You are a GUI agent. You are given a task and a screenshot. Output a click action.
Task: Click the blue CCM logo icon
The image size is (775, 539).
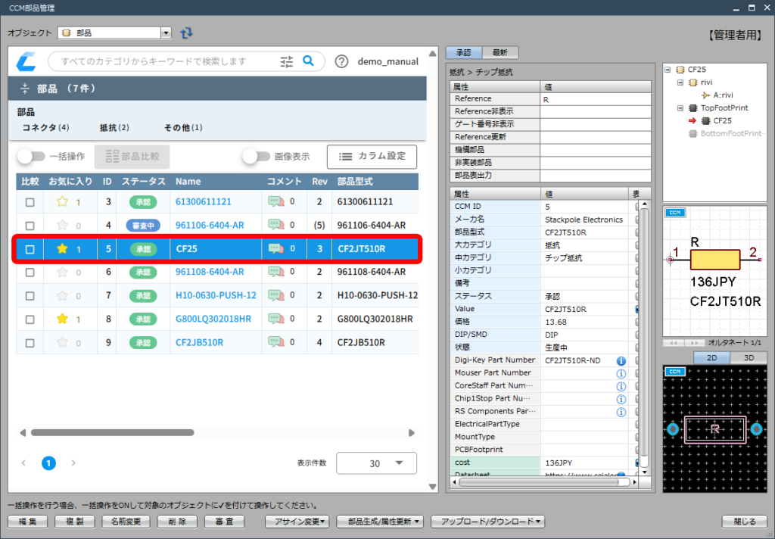click(26, 62)
